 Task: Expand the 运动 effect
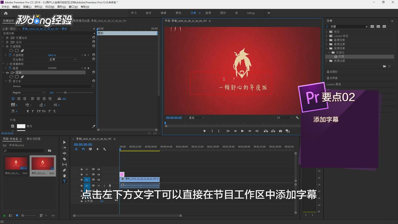[x=3, y=42]
